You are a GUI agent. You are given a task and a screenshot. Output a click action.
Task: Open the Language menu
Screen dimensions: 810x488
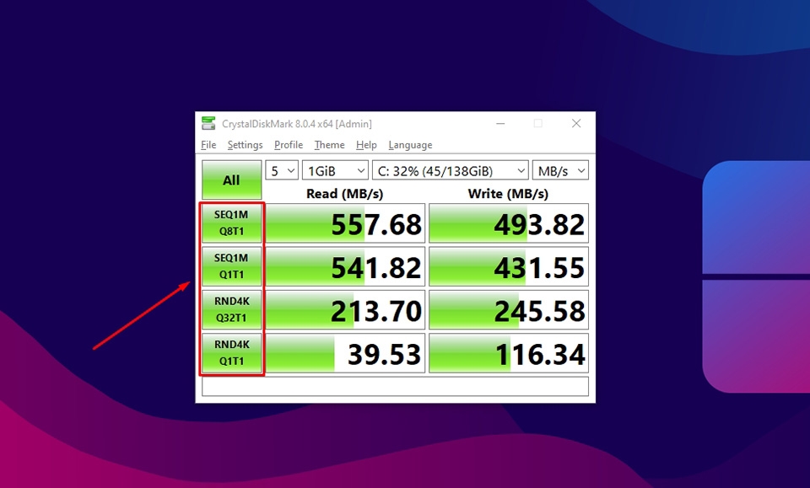(x=410, y=145)
